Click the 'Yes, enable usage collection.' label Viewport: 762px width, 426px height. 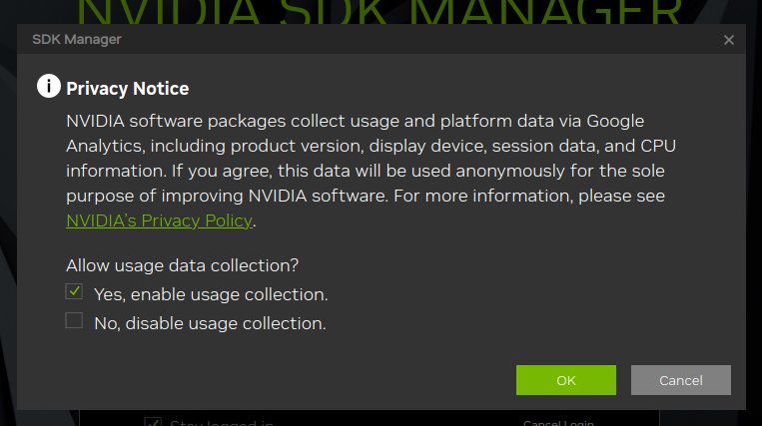click(211, 294)
